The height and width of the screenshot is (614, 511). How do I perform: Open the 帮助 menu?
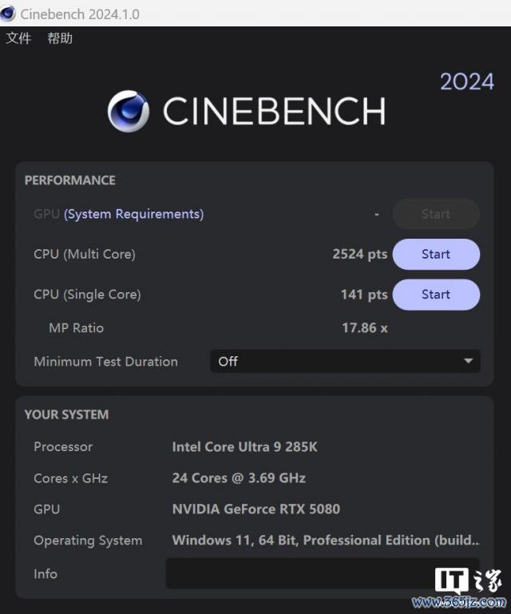(x=60, y=38)
